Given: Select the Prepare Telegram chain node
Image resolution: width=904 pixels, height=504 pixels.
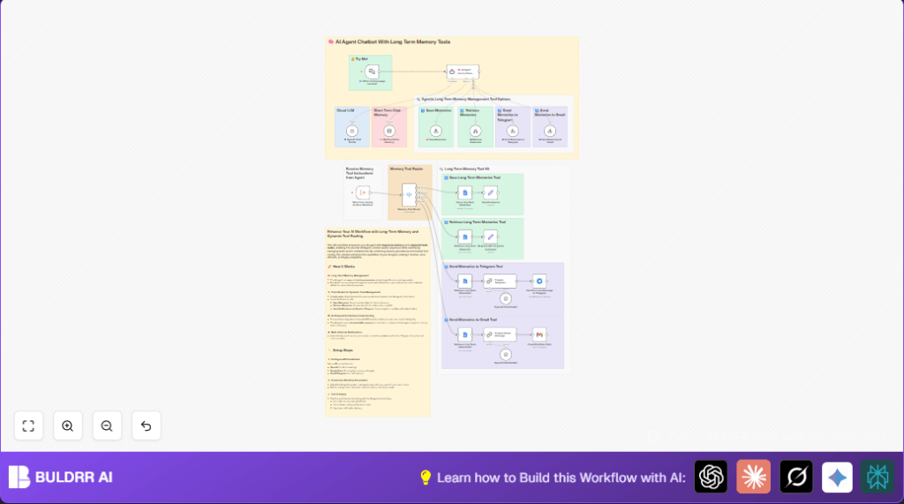Looking at the screenshot, I should (500, 281).
